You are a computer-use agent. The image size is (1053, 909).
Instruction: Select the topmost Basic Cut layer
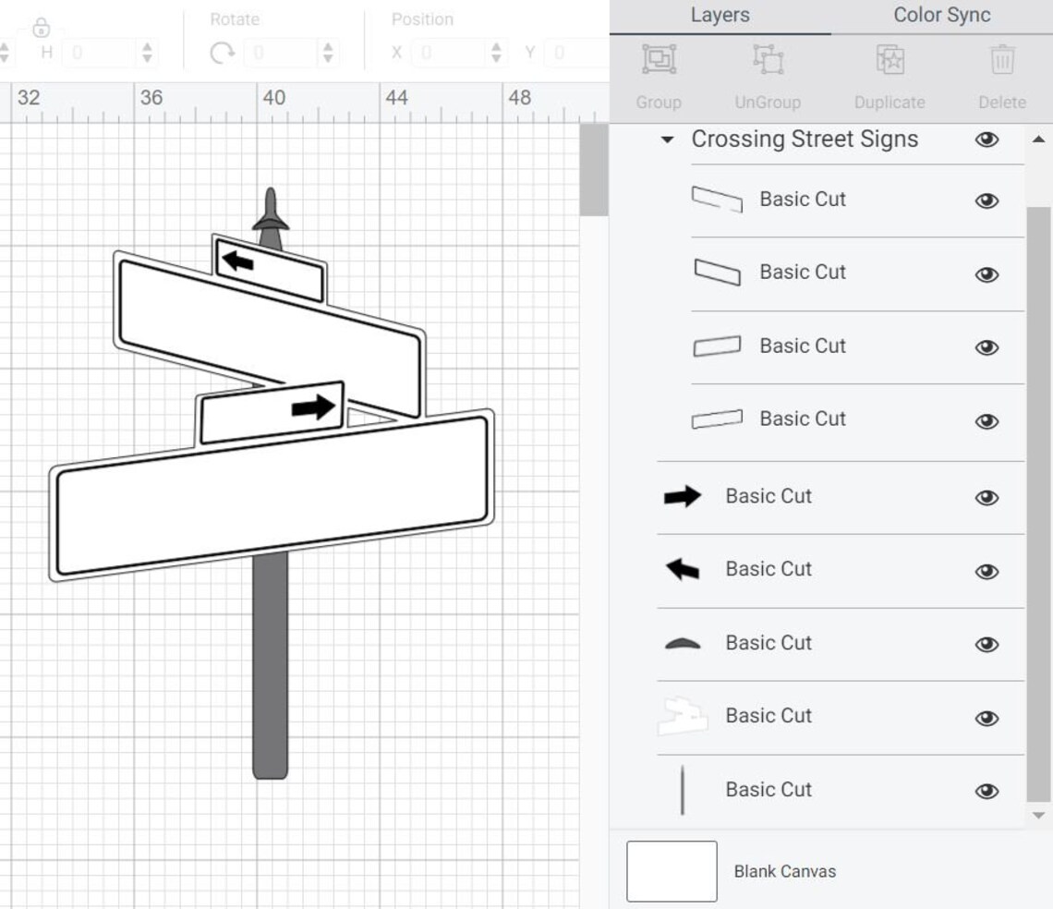tap(802, 199)
